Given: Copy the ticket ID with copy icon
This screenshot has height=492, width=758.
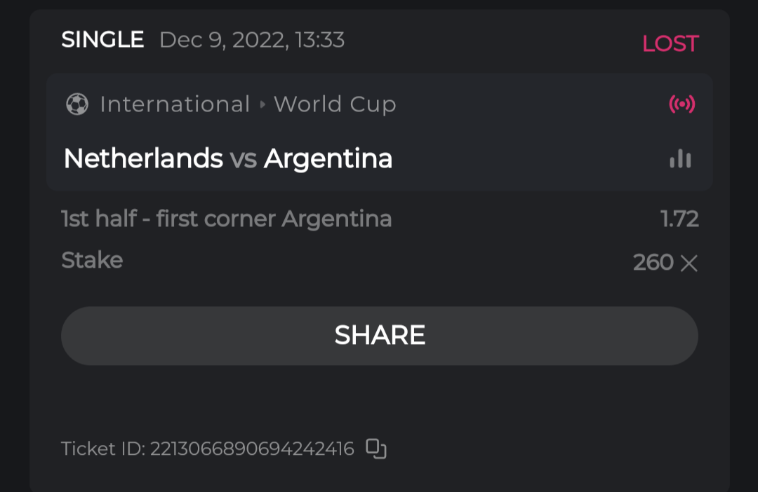Looking at the screenshot, I should coord(376,449).
